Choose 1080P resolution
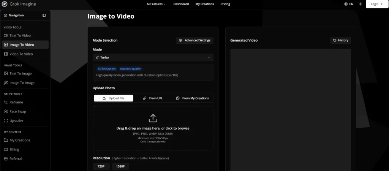Screen dimensions: 389x171 pos(120,166)
